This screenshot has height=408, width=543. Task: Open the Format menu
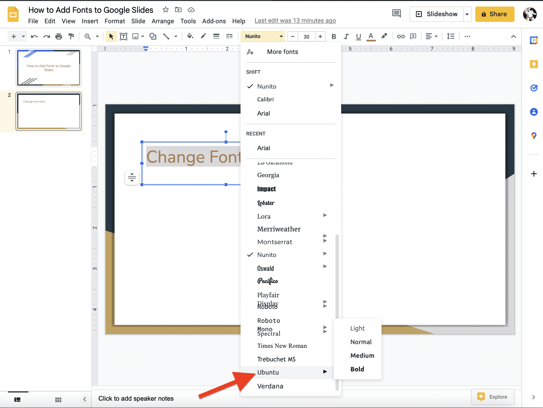[x=115, y=21]
